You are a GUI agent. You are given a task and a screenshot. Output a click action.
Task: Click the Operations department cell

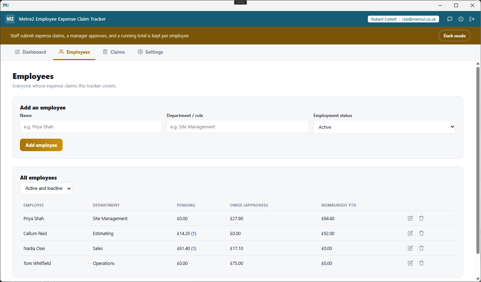[104, 264]
